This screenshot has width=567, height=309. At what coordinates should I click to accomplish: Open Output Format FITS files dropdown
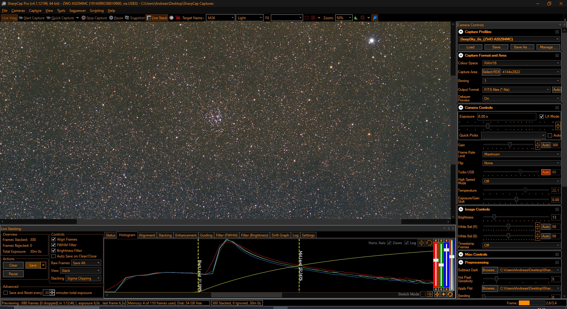click(517, 90)
